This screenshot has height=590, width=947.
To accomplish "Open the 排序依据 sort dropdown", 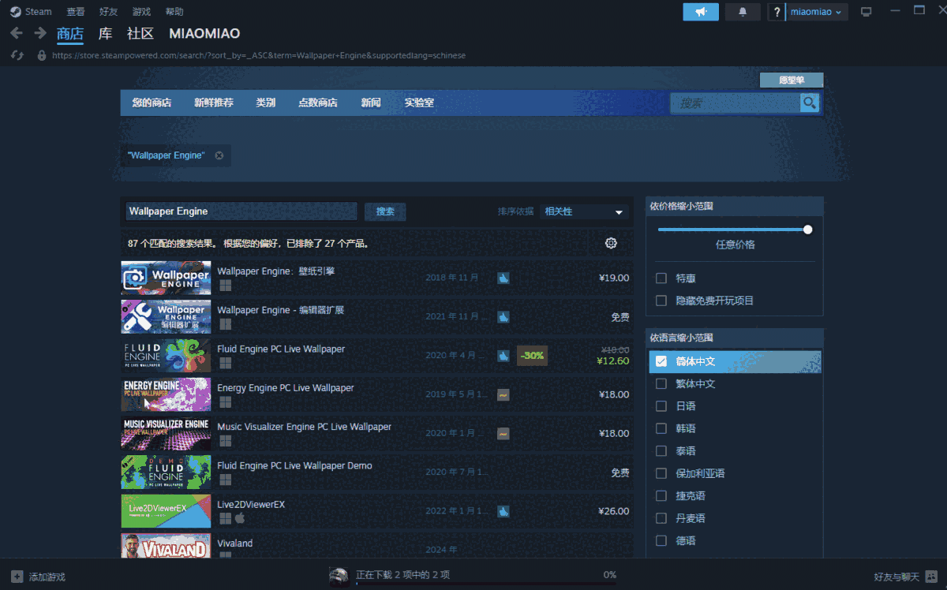I will 584,211.
